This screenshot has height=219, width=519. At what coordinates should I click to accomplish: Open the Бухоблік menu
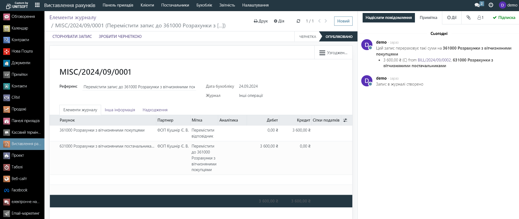click(x=204, y=5)
